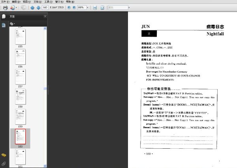Select page thumbnail 155
Viewport: 237px width, 168px height.
(x=21, y=37)
